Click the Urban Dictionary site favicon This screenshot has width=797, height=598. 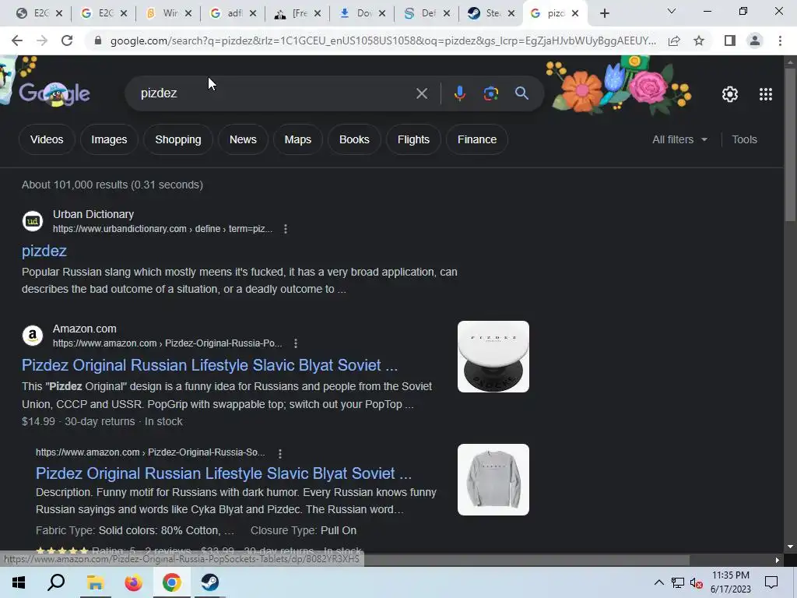coord(33,221)
